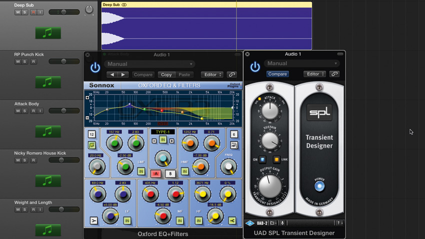Click the Universal Audio logo in UAD toolbar
The height and width of the screenshot is (239, 425).
click(x=249, y=223)
